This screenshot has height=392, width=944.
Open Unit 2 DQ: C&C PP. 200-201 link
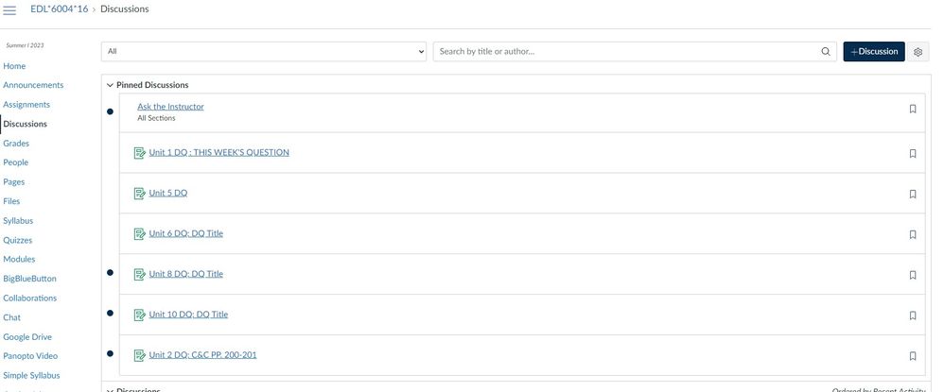click(202, 355)
